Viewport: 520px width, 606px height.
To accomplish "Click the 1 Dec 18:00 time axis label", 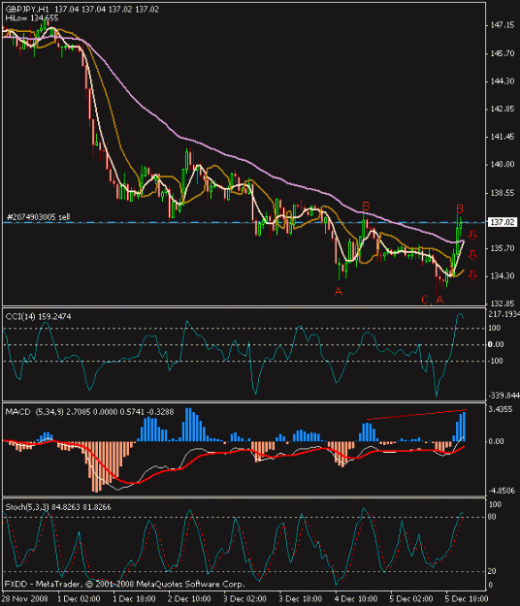I will coord(134,599).
